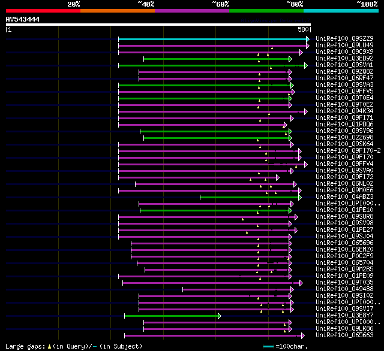
Task: Select the UniRef100_Q9FI72 label
Action: [x=344, y=177]
